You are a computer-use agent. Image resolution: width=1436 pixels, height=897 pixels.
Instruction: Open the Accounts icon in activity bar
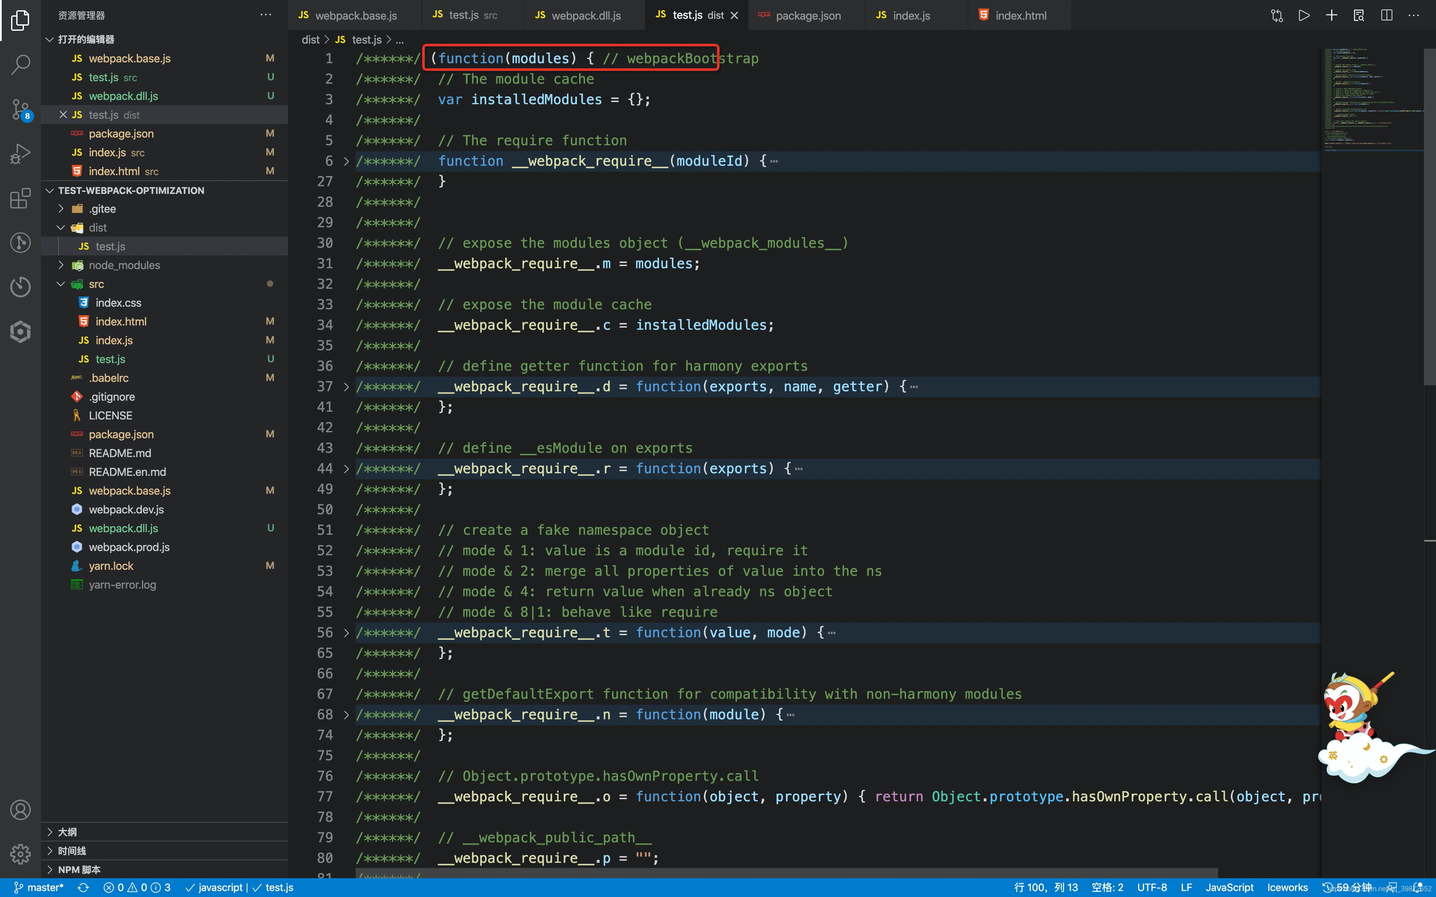(x=20, y=810)
